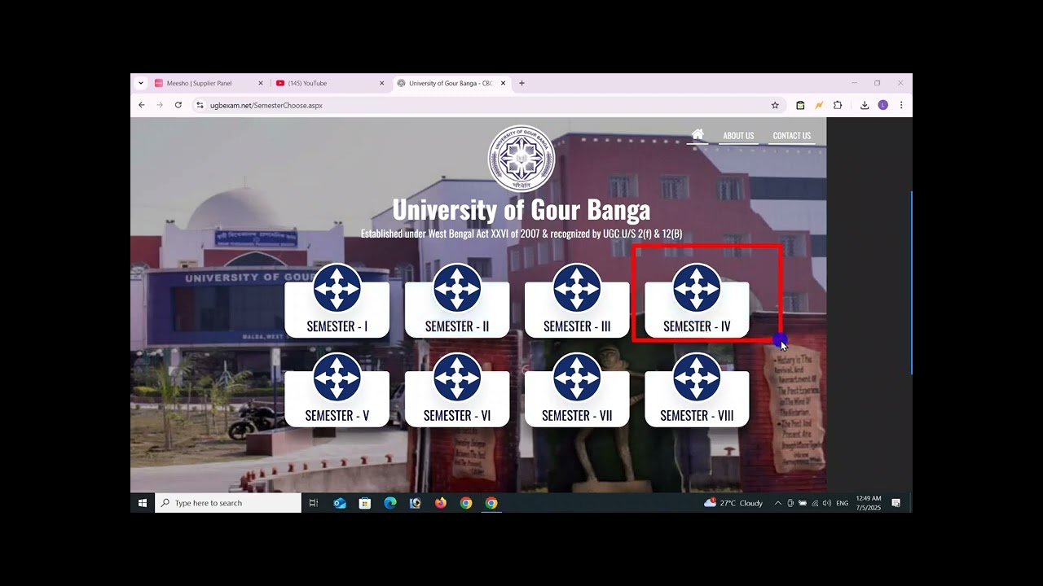
Task: Close the YouTube tab
Action: point(381,83)
